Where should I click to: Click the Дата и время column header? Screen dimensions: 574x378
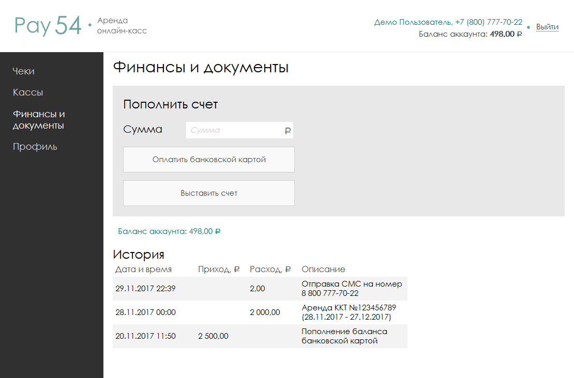[x=144, y=270]
